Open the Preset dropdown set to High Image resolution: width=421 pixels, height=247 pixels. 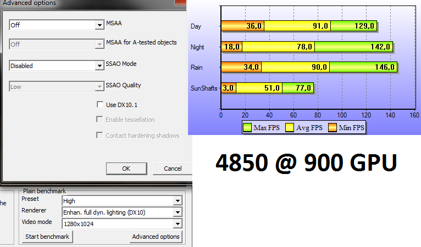tap(122, 200)
